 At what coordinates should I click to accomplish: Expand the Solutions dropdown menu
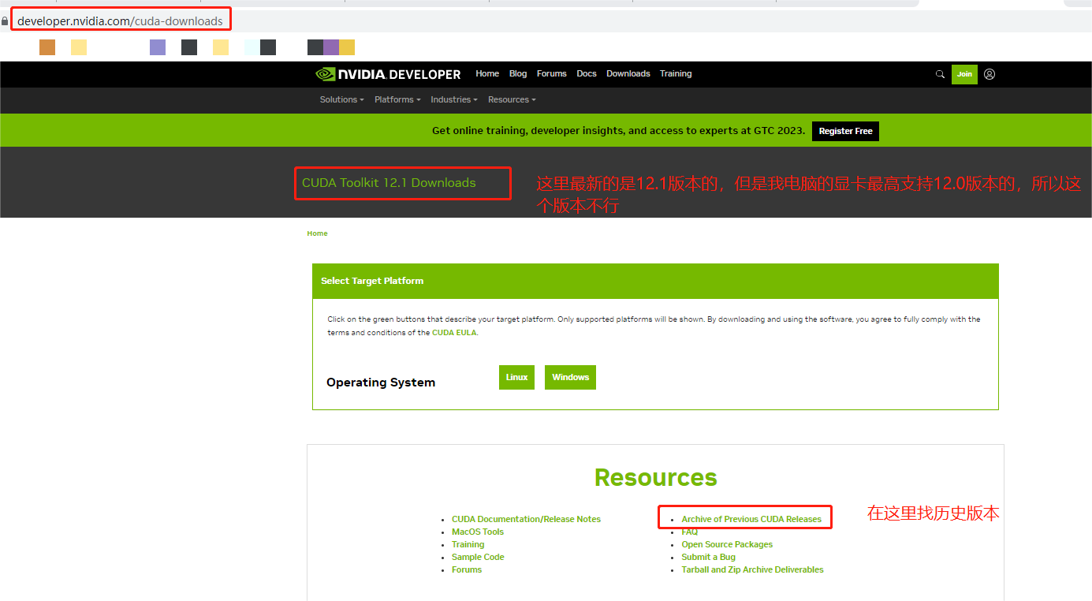pos(342,99)
